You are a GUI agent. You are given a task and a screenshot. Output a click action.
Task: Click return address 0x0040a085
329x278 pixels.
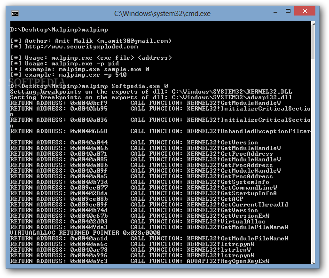(x=89, y=159)
